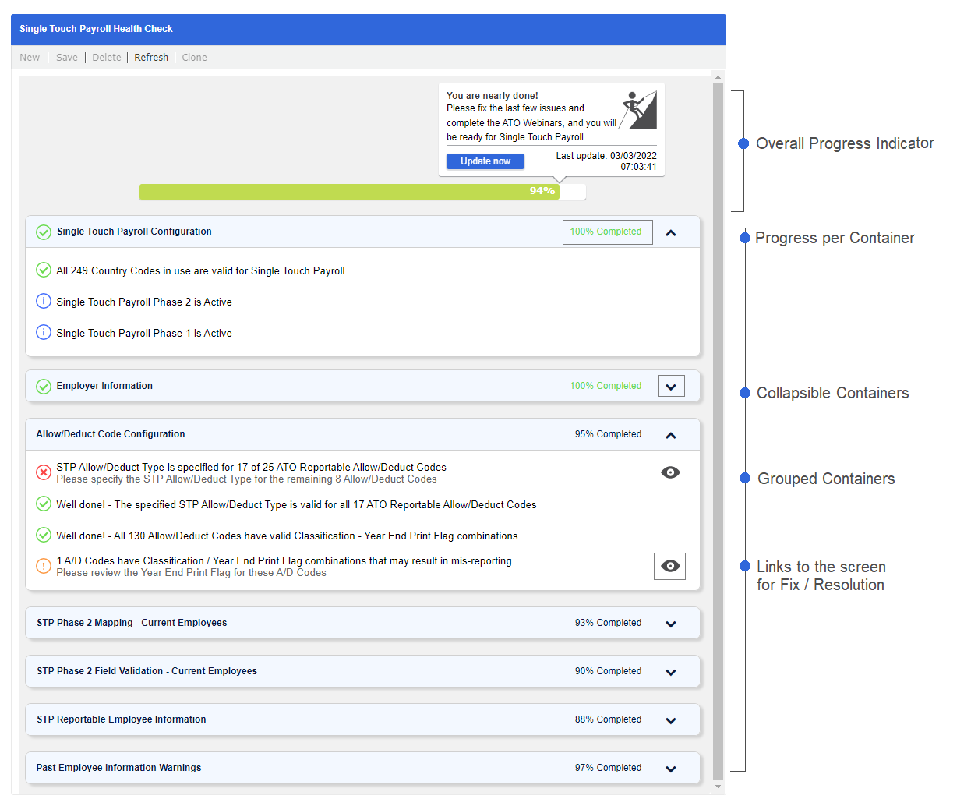The height and width of the screenshot is (806, 971).
Task: Click Refresh in the toolbar
Action: coord(151,58)
